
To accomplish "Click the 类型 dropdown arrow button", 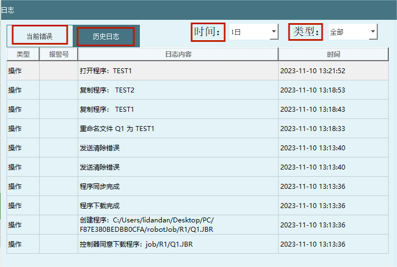I will click(373, 32).
